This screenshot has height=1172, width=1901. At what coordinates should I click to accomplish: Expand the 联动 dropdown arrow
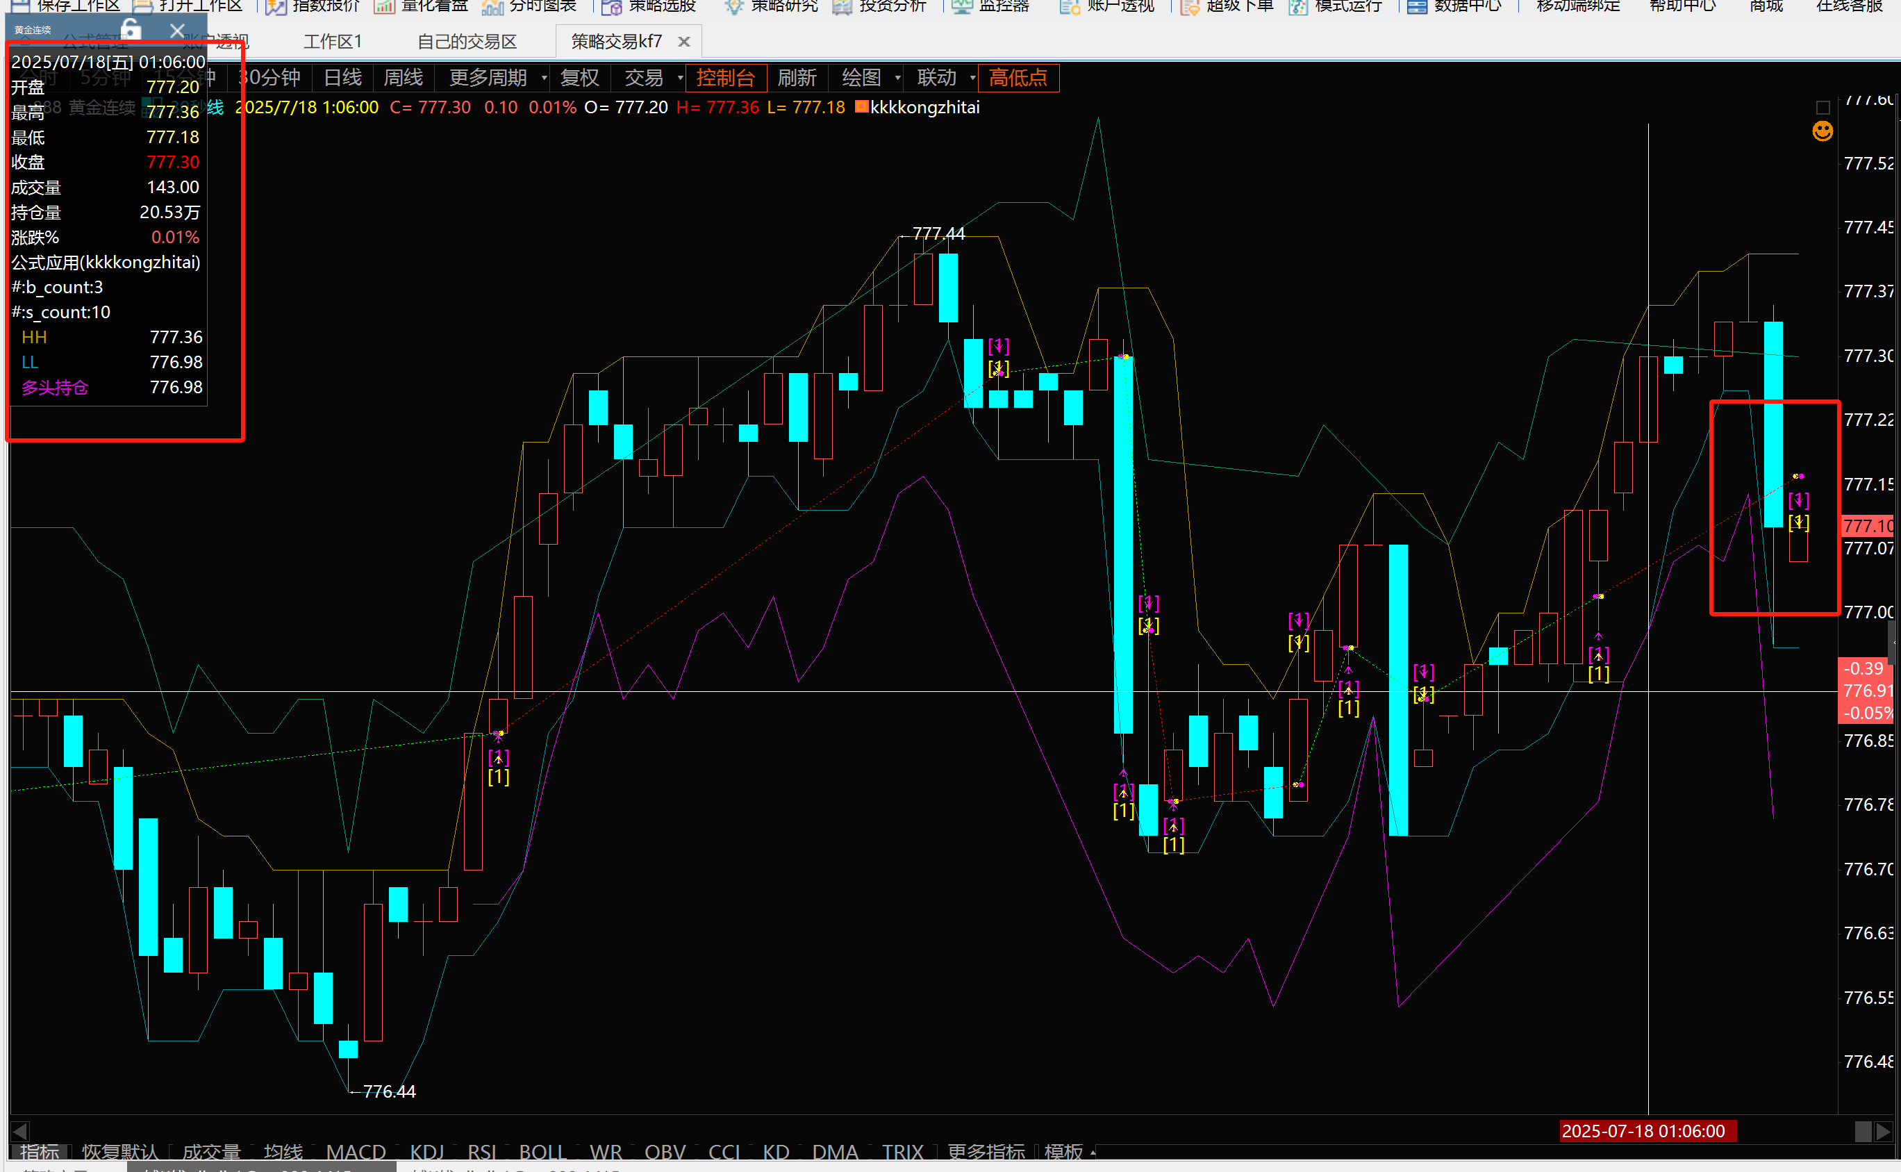click(972, 78)
